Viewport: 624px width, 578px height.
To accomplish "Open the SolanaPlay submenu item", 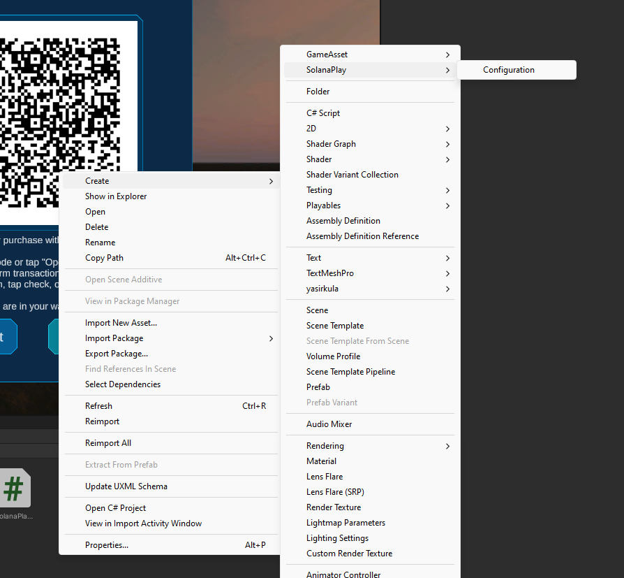I will [x=370, y=70].
